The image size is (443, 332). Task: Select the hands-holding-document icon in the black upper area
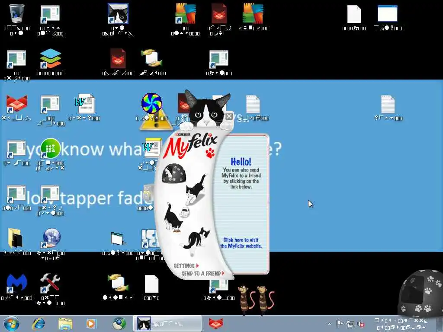pos(152,58)
